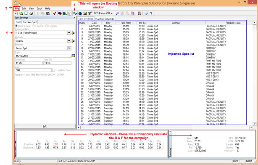Viewport: 258px width, 165px height.
Task: Click the blue columns layout toolbar icon
Action: (118, 13)
